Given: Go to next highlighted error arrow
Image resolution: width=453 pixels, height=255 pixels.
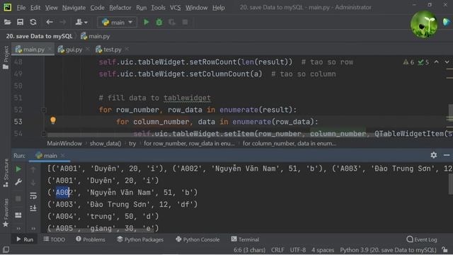Looking at the screenshot, I should click(447, 62).
